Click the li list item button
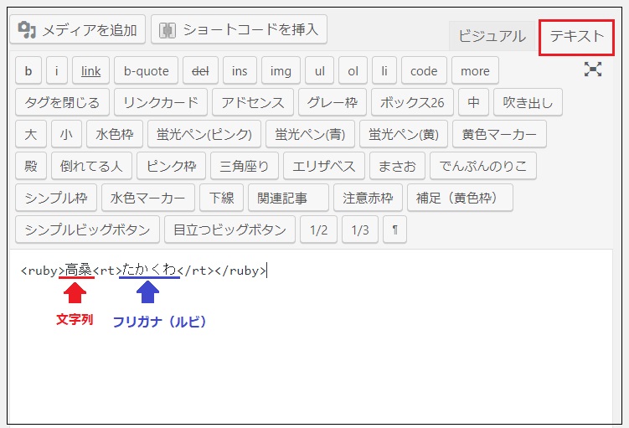Screen dimensions: 629x428 click(384, 70)
